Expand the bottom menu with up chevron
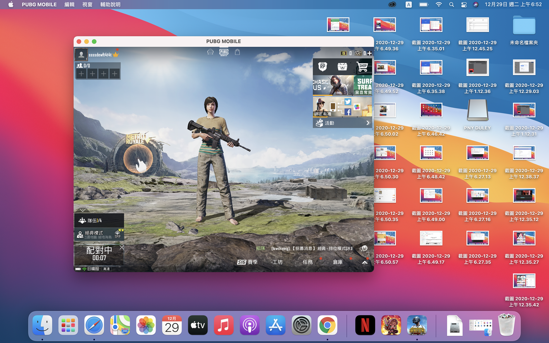549x343 pixels. [x=365, y=262]
